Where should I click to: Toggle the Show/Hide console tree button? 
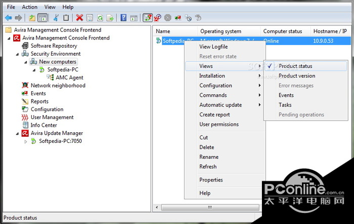pyautogui.click(x=42, y=18)
